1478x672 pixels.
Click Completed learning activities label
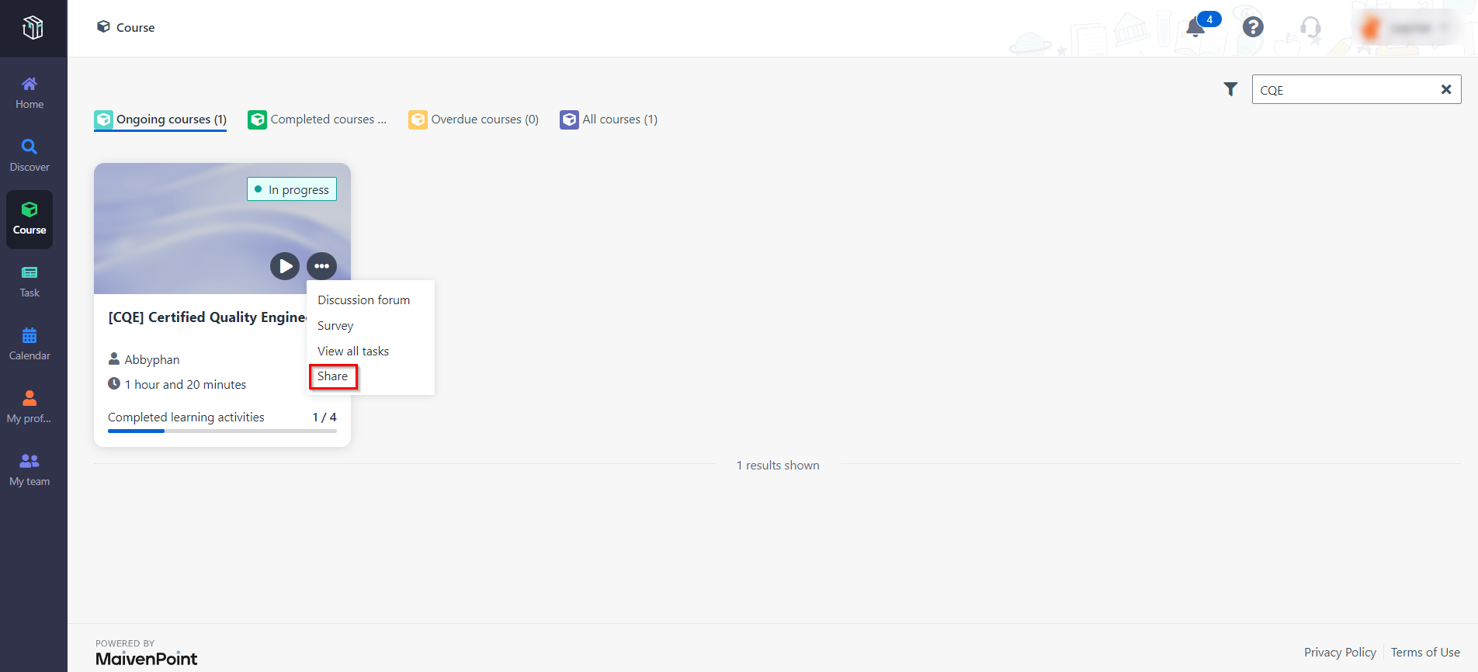point(186,417)
